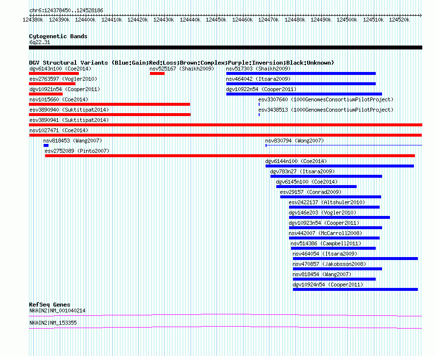Open nsv464042 (Itsara2009) variant label
The height and width of the screenshot is (356, 436).
click(258, 79)
